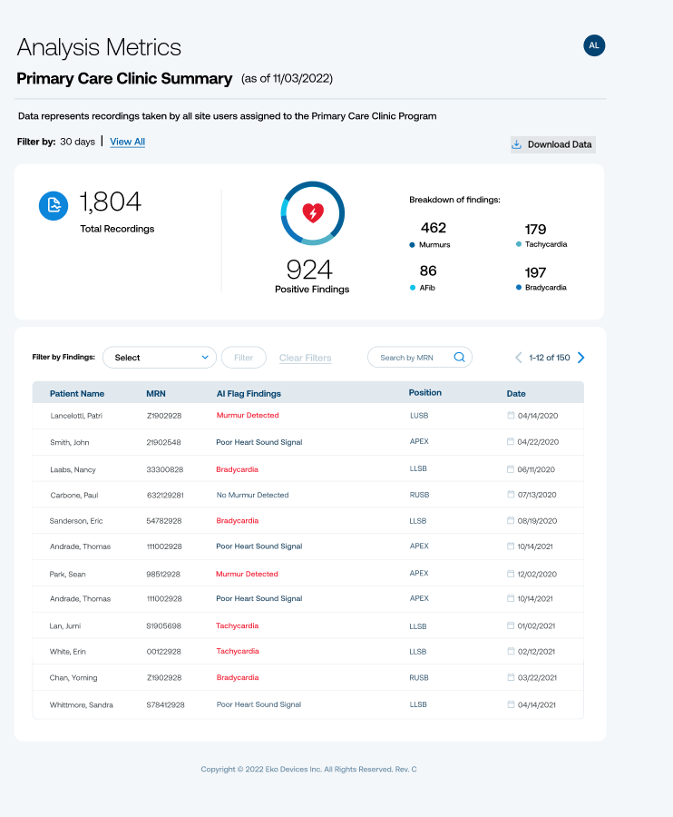Viewport: 673px width, 817px height.
Task: Select patient White, Erin
Action: pos(68,651)
